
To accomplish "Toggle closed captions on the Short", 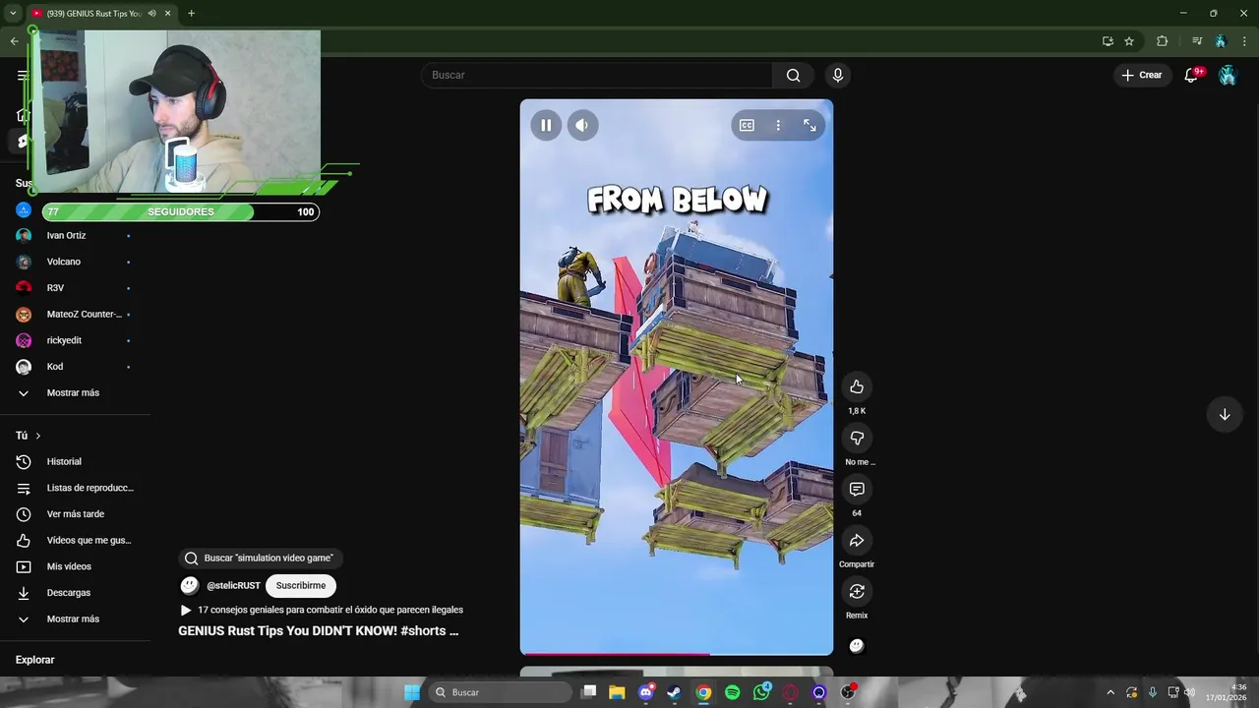I will point(747,125).
